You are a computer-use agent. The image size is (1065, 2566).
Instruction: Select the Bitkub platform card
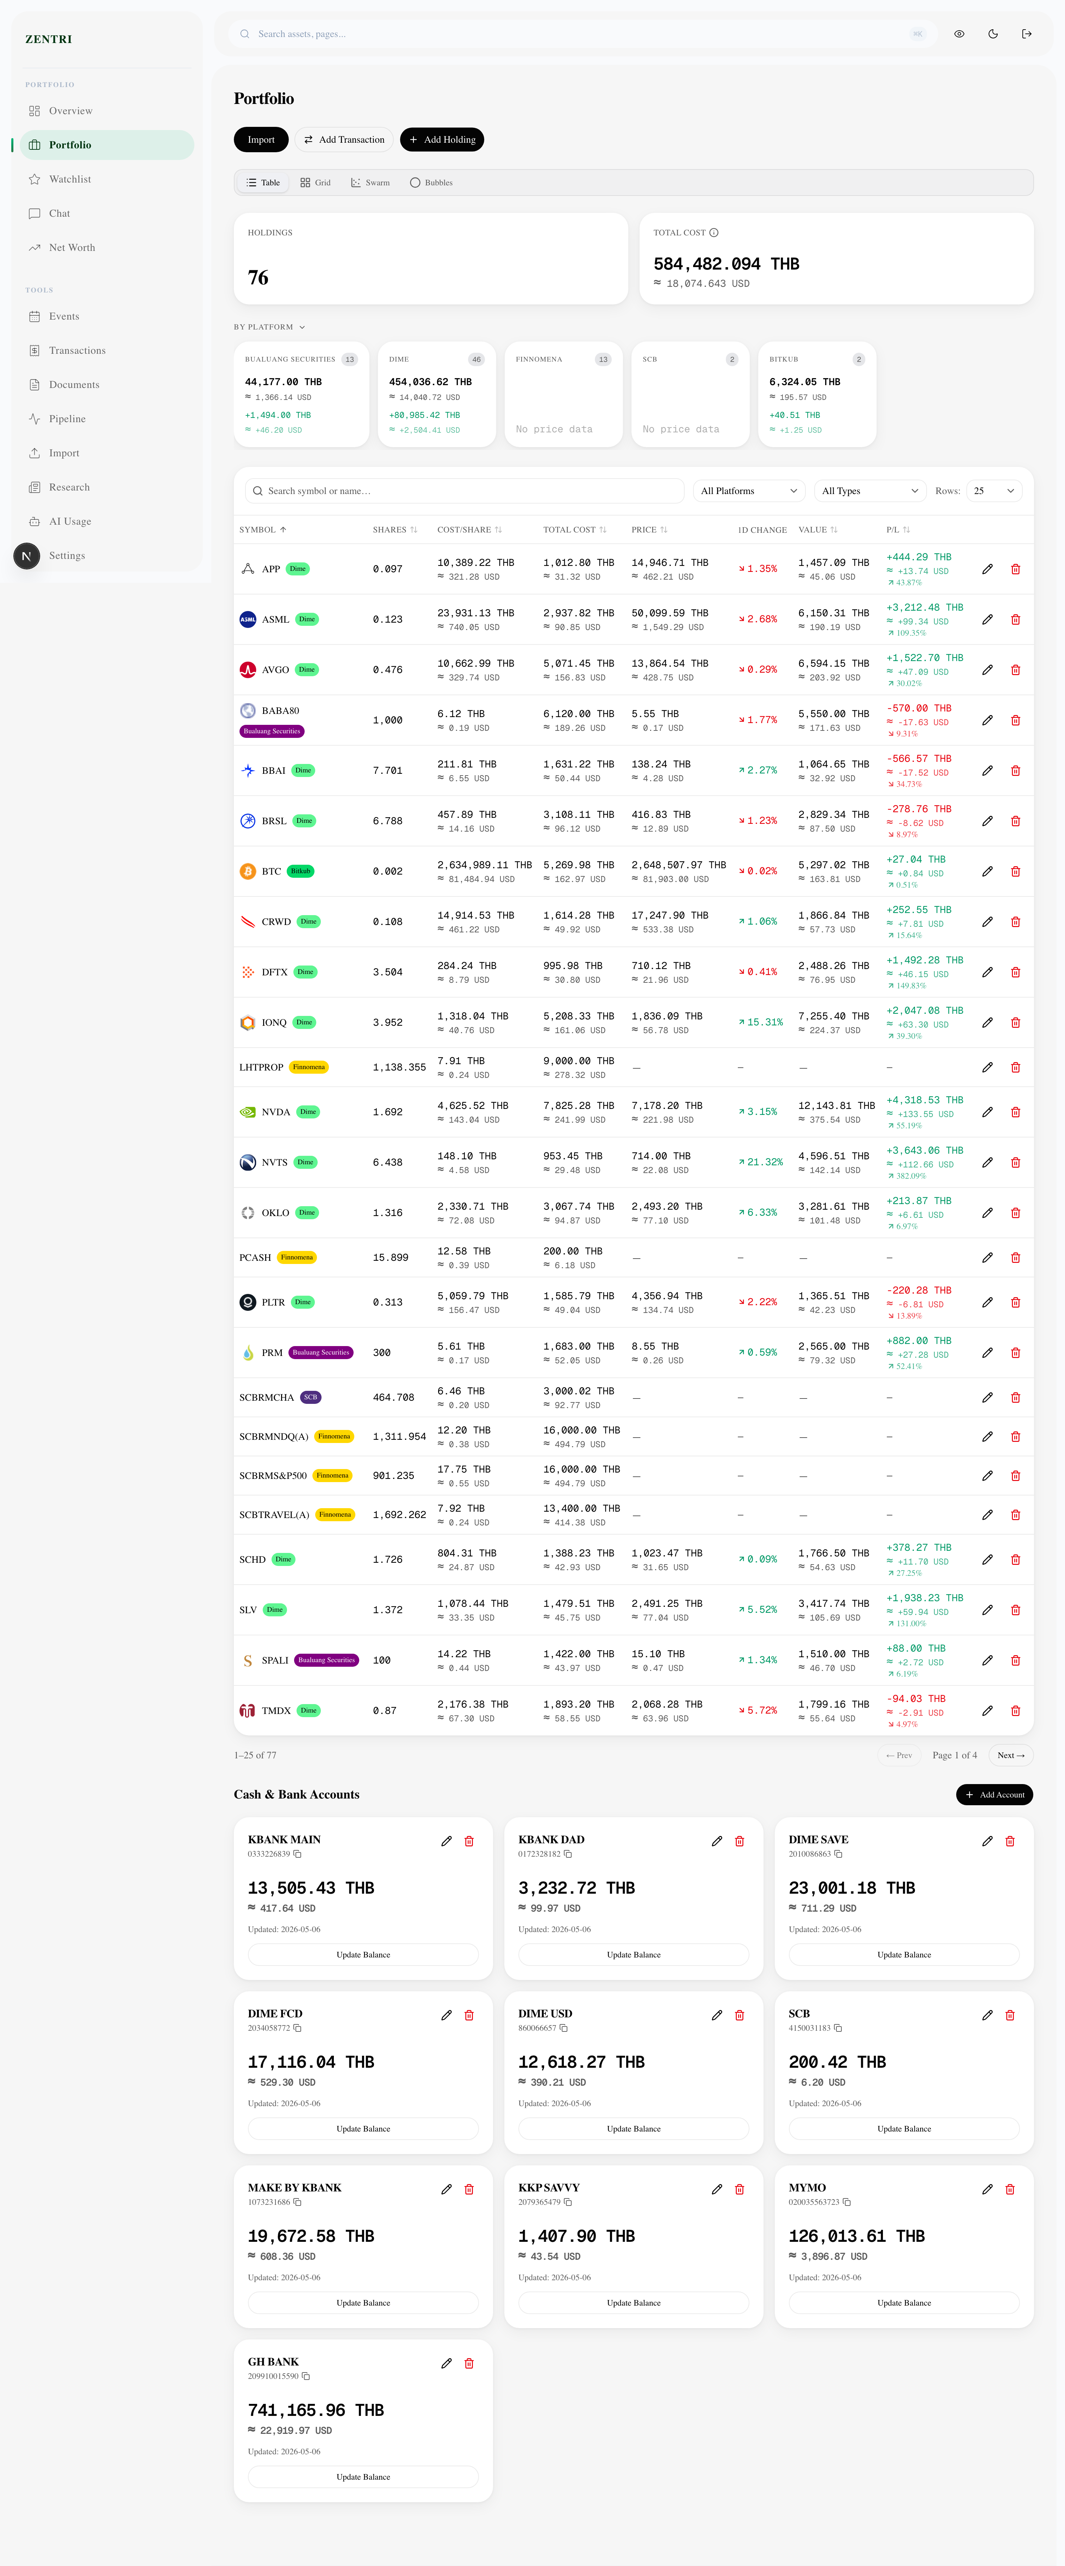817,394
